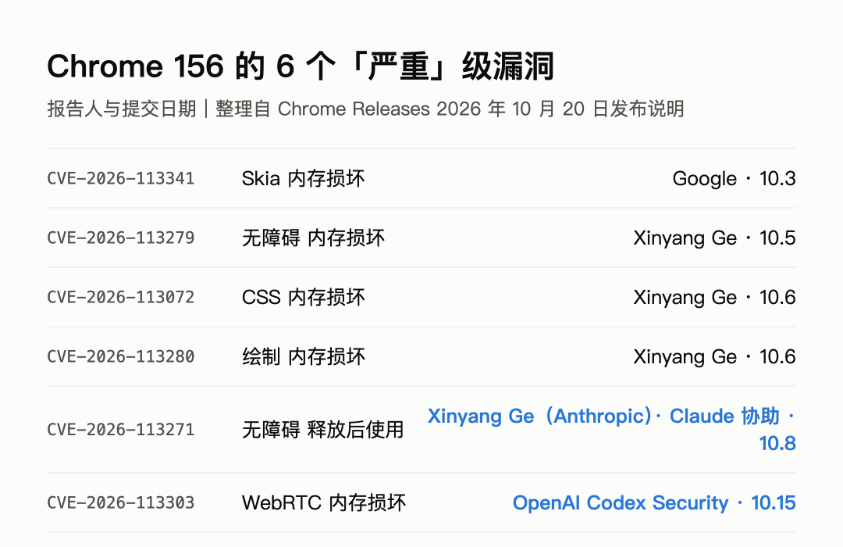Select the 无障碍 内存损坏 entry
The image size is (843, 547).
(x=314, y=238)
